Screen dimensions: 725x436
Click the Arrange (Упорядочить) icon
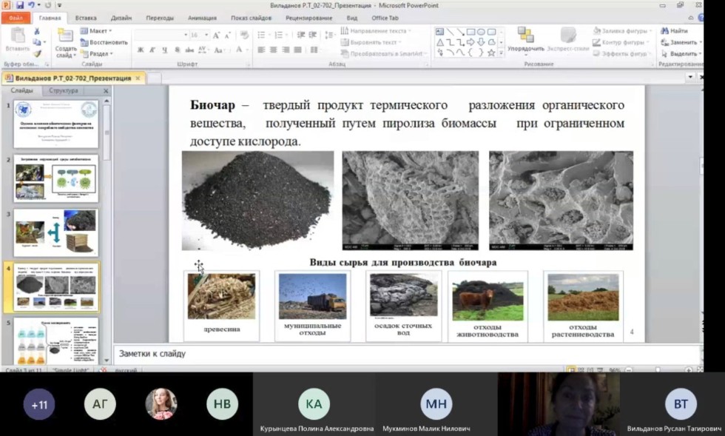tap(525, 37)
